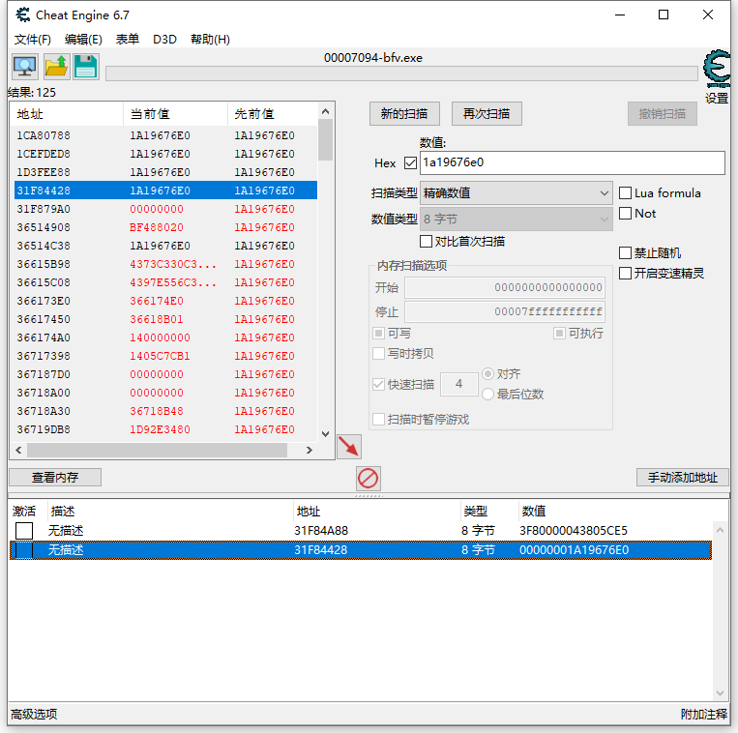Open the D3D menu
The width and height of the screenshot is (738, 733).
(x=164, y=39)
